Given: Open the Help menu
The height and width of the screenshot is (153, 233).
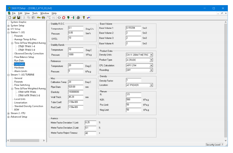Looking at the screenshot, I should click(54, 13).
